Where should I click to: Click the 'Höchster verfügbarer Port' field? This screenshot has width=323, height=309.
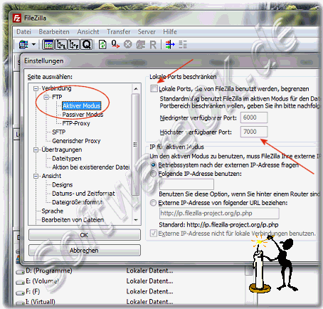254,132
